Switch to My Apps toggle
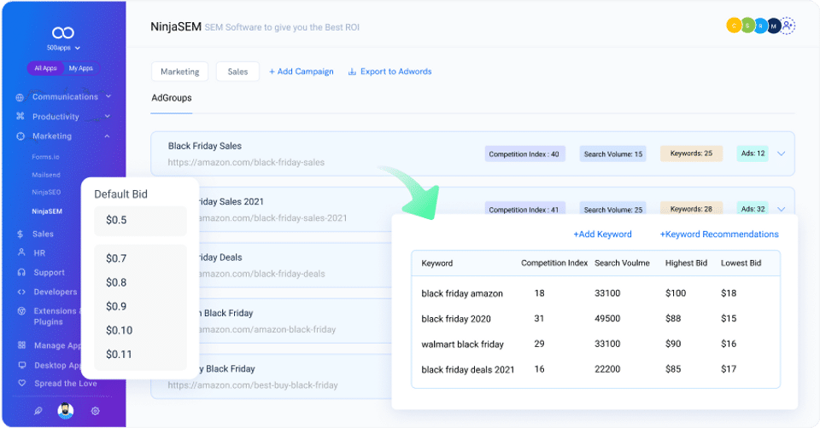This screenshot has height=428, width=820. (80, 68)
